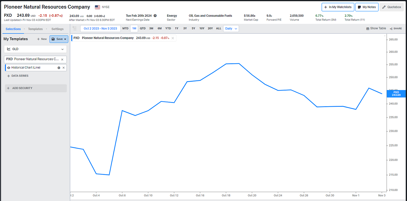Viewport: 407px width, 201px height.
Task: Click the 6.77% Total Return (3M) value
Action: pyautogui.click(x=319, y=16)
